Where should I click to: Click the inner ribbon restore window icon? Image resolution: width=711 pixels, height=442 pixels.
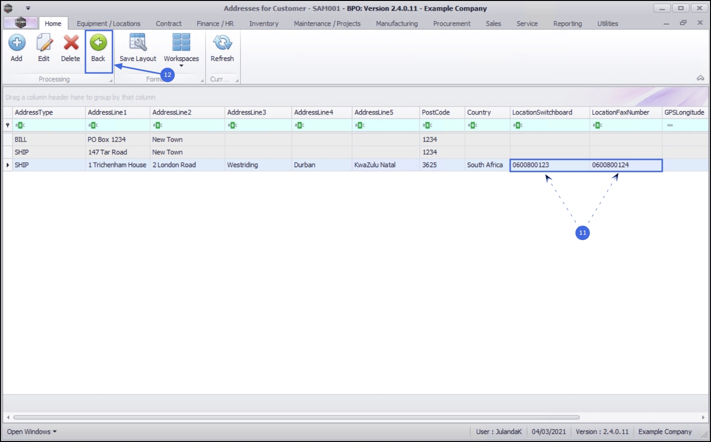click(683, 23)
